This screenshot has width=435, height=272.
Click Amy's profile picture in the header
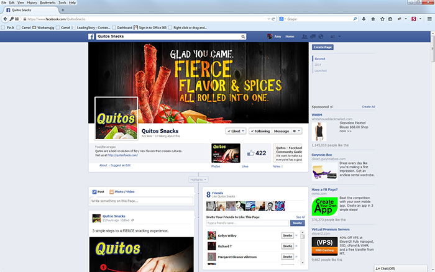pos(269,36)
